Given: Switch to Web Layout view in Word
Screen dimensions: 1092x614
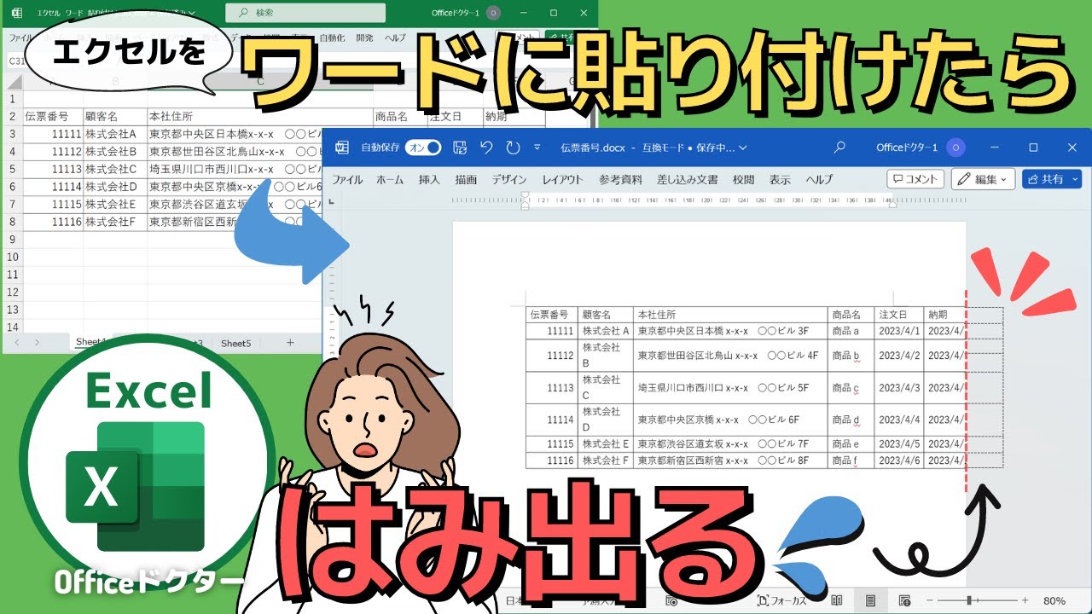Looking at the screenshot, I should [904, 600].
